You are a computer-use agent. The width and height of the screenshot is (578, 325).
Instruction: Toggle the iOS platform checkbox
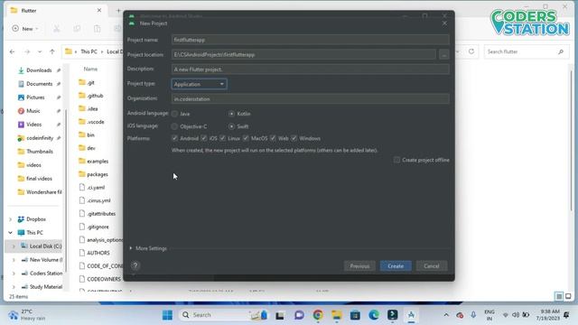tap(204, 138)
